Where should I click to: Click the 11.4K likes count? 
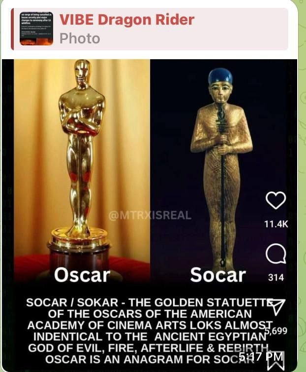pyautogui.click(x=276, y=223)
